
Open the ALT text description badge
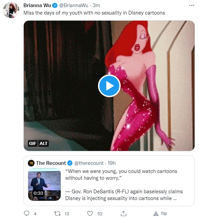pos(43,143)
